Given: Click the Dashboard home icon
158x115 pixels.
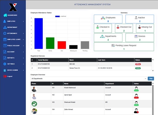Looking at the screenshot, I should (5, 15).
